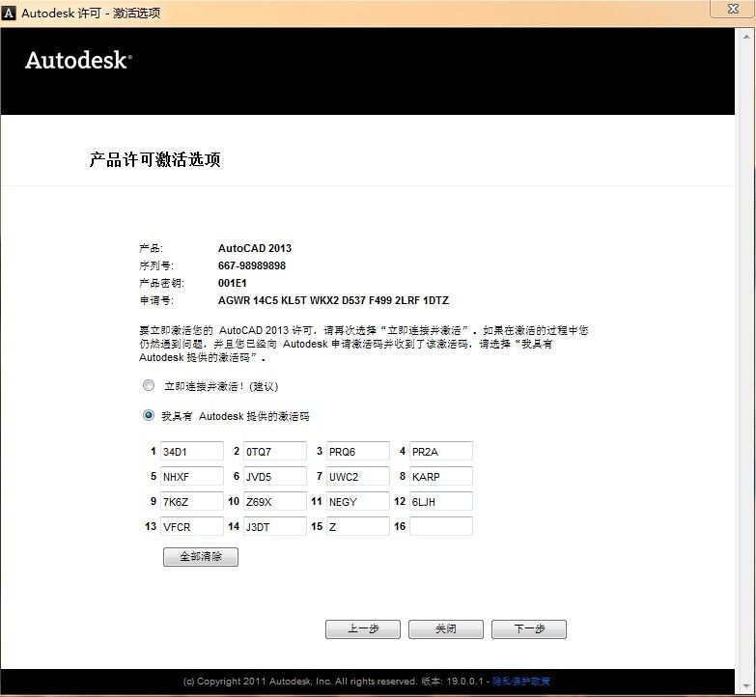The width and height of the screenshot is (756, 697).
Task: Click the empty activation code field 16
Action: (440, 526)
